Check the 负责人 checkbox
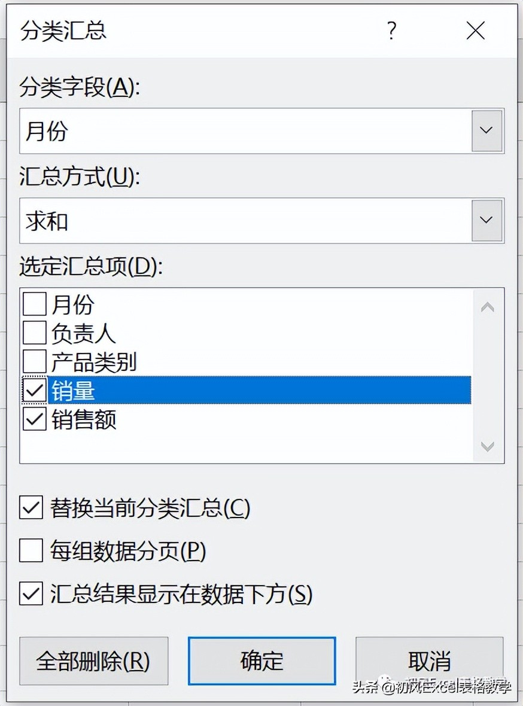This screenshot has width=523, height=706. coord(35,333)
